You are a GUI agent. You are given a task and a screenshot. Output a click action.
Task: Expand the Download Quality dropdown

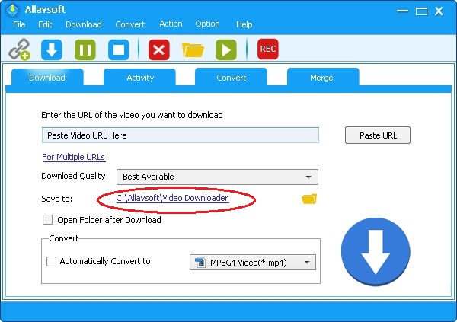pos(217,177)
